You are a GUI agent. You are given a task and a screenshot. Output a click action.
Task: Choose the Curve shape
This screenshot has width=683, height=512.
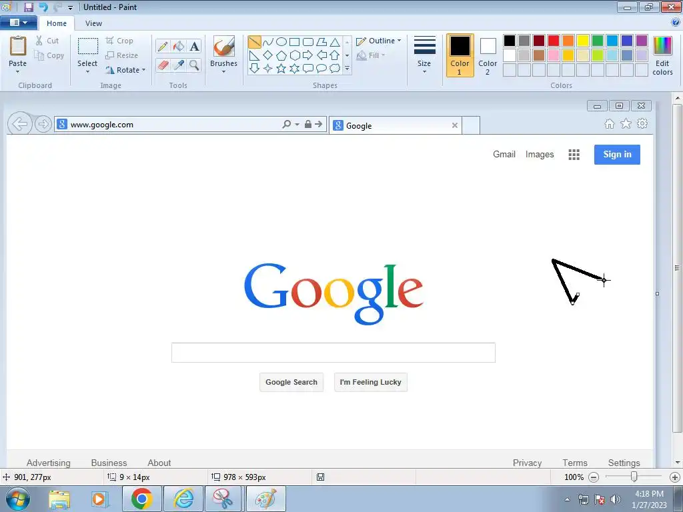point(268,42)
